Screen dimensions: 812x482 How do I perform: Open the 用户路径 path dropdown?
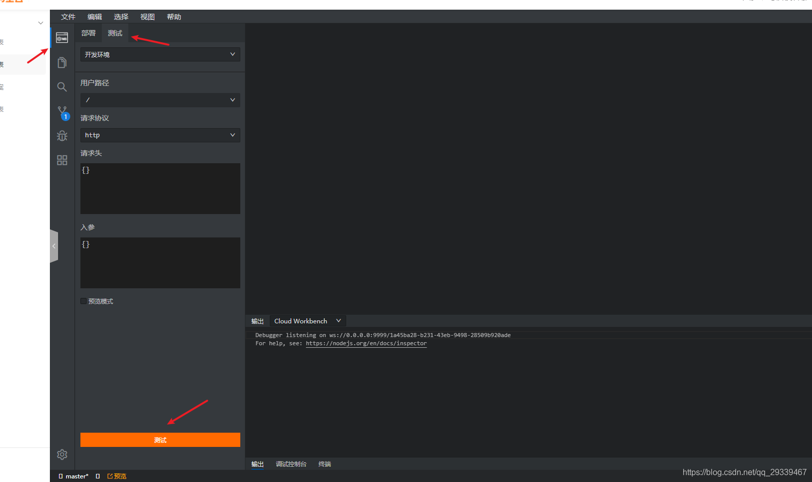coord(160,100)
